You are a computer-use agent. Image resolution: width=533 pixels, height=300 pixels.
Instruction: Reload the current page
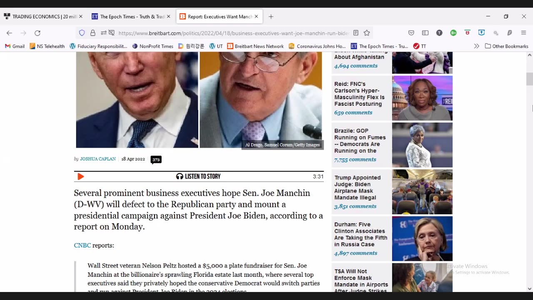(x=37, y=33)
